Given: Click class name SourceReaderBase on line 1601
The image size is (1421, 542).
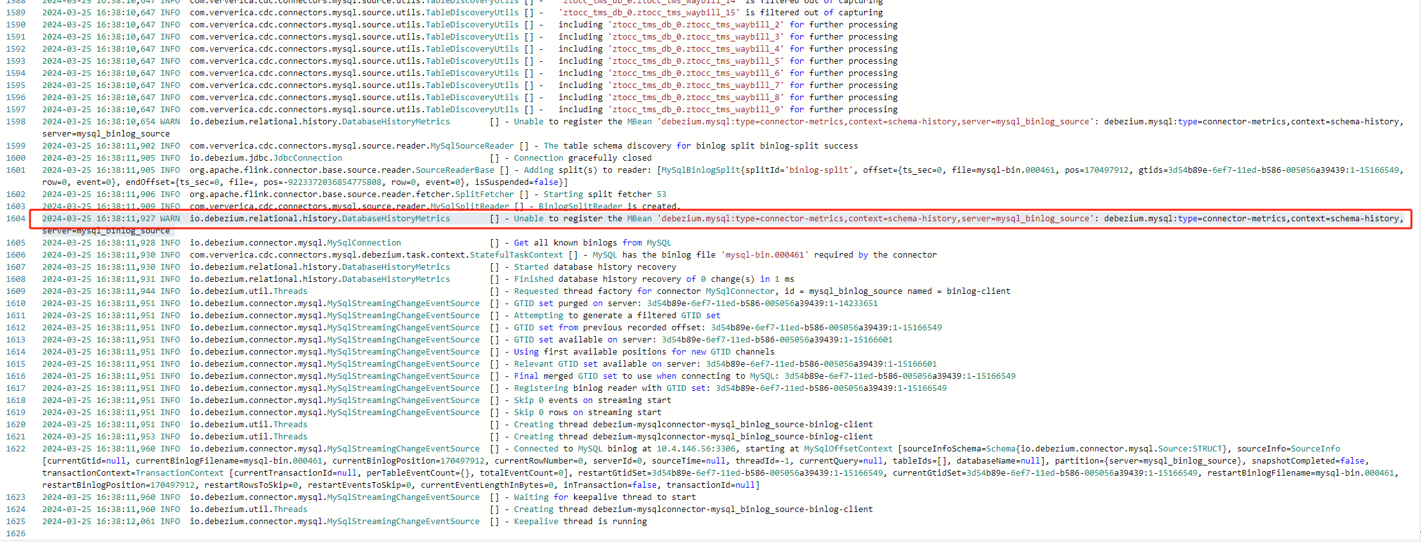Looking at the screenshot, I should tap(455, 170).
